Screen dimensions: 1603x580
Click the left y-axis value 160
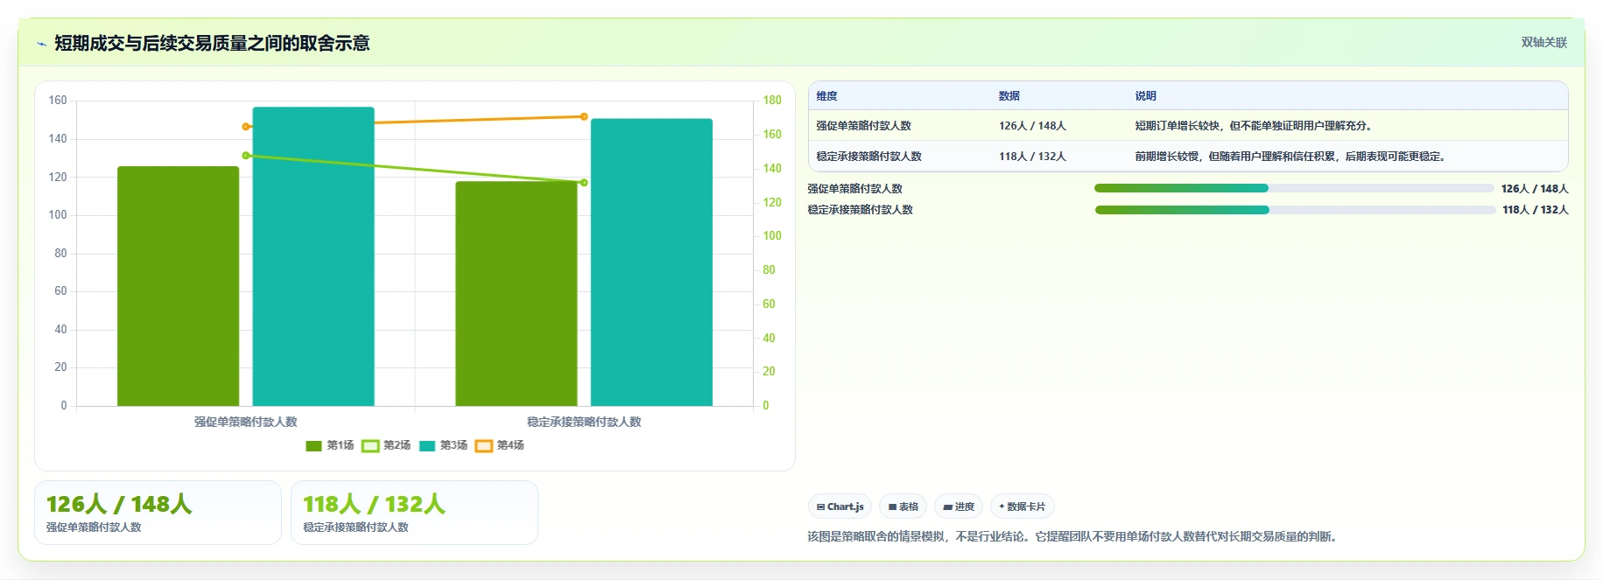pos(58,101)
